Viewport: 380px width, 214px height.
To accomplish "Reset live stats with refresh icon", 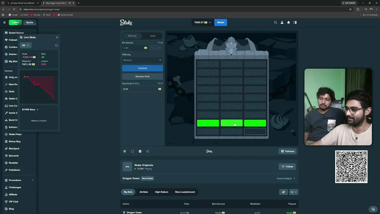I will click(56, 45).
